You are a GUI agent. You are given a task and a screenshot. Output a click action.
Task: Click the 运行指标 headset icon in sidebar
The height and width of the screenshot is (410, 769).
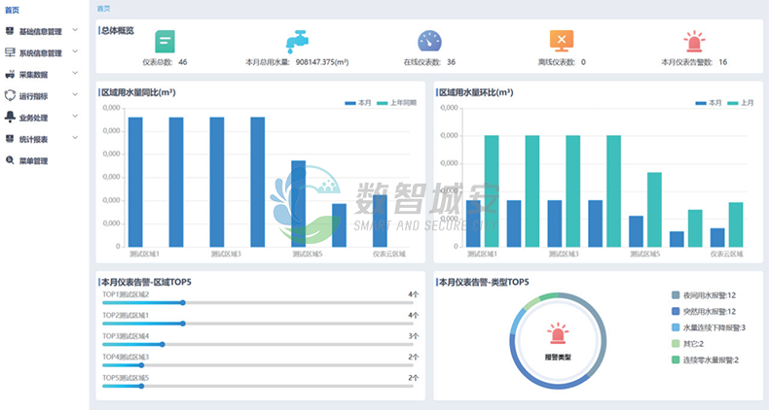point(10,95)
